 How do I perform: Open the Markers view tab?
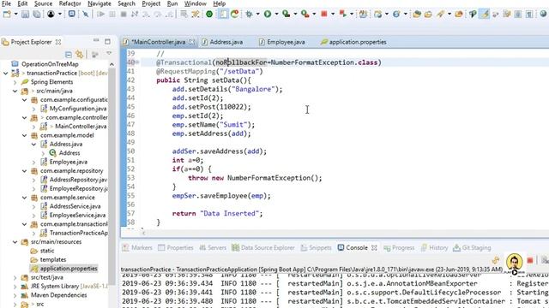coord(137,247)
